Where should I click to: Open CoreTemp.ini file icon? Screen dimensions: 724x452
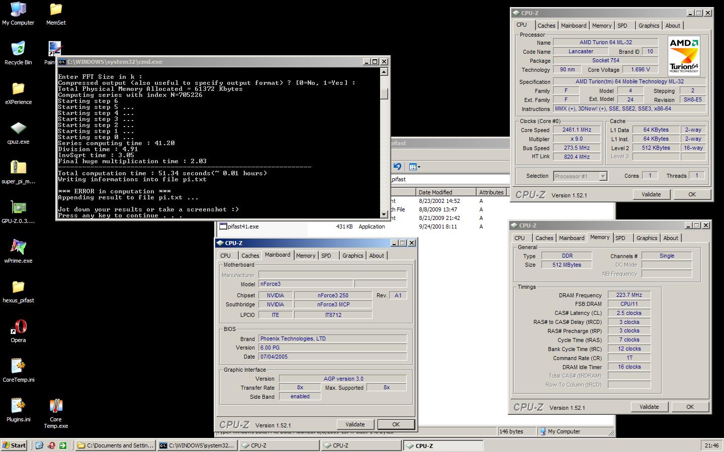(x=18, y=371)
